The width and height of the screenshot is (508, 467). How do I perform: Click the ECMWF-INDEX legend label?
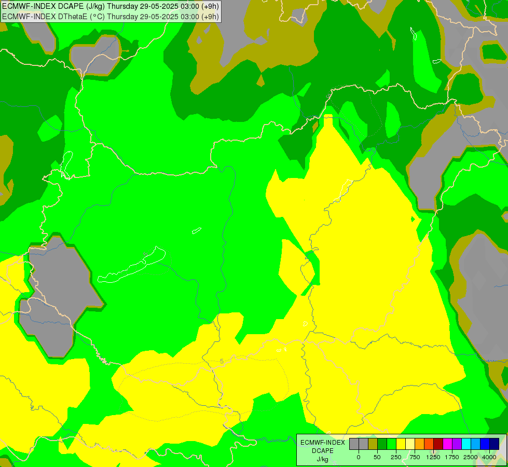pos(323,443)
